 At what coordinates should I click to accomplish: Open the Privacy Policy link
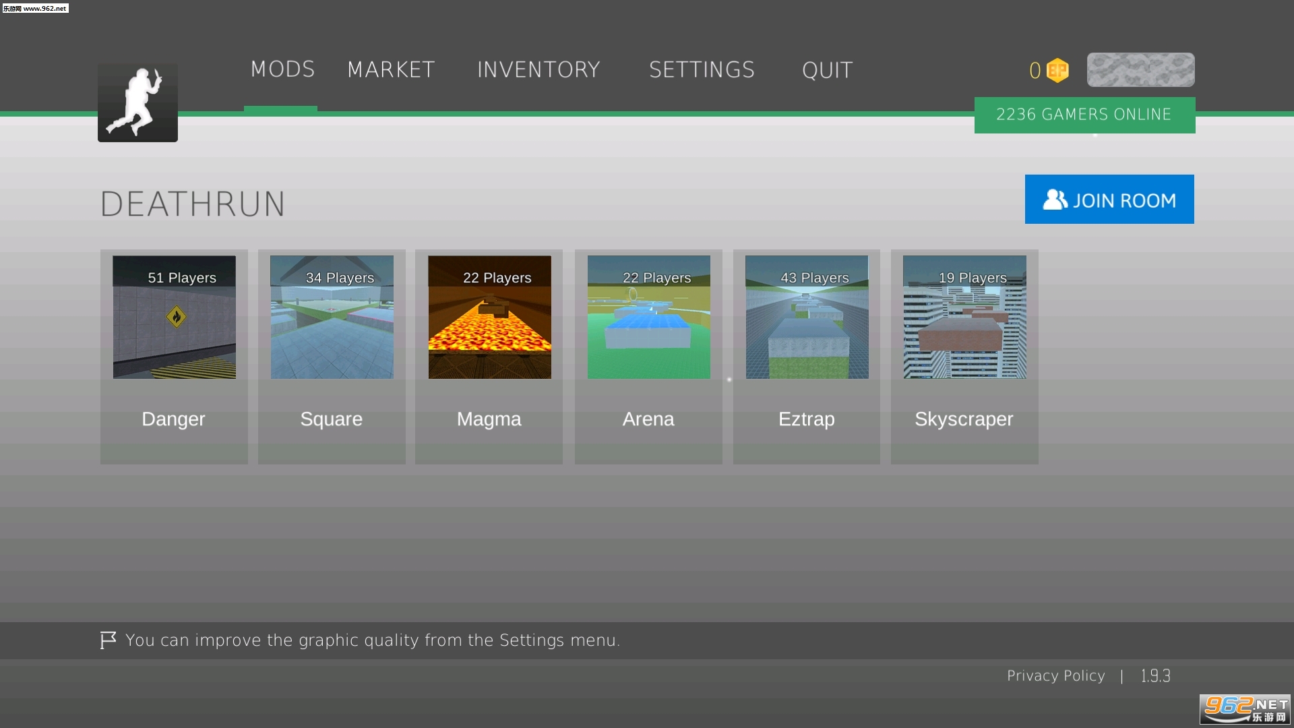coord(1055,675)
